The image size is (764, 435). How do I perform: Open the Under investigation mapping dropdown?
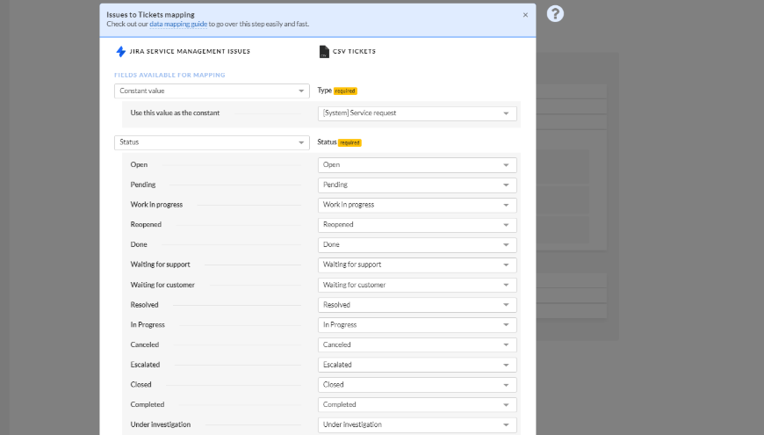click(417, 424)
